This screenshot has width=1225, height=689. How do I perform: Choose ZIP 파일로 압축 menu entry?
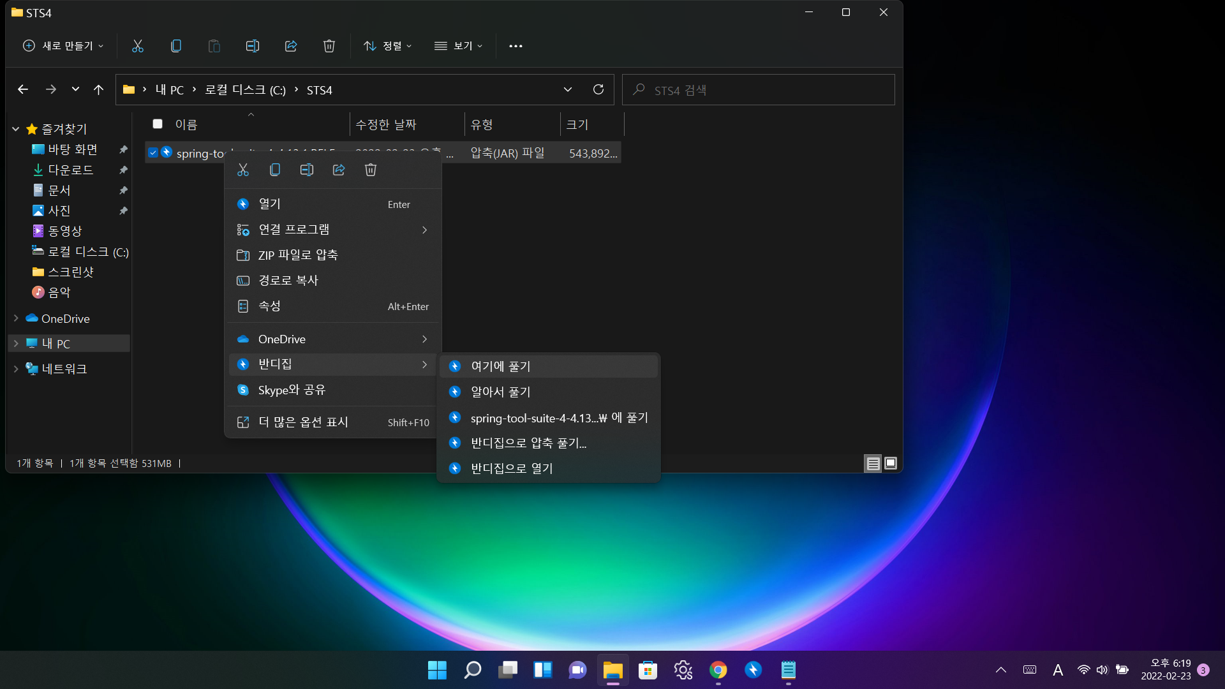pos(298,255)
